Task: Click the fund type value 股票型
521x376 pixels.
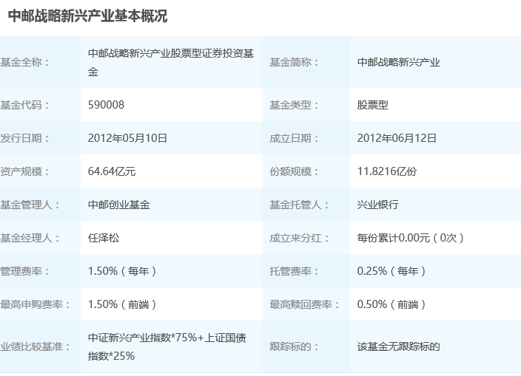Action: (x=373, y=105)
